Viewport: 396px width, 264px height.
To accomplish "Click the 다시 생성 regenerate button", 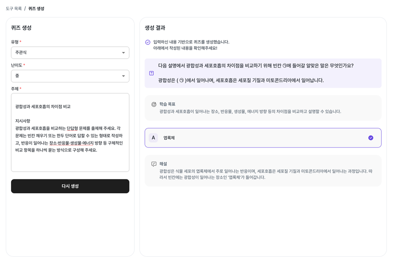I will click(x=70, y=186).
